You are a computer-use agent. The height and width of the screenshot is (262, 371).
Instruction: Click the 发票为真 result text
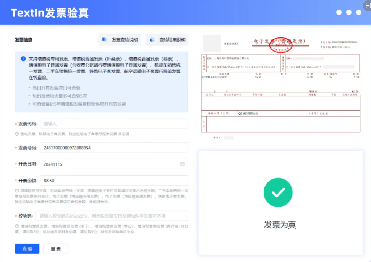click(280, 225)
